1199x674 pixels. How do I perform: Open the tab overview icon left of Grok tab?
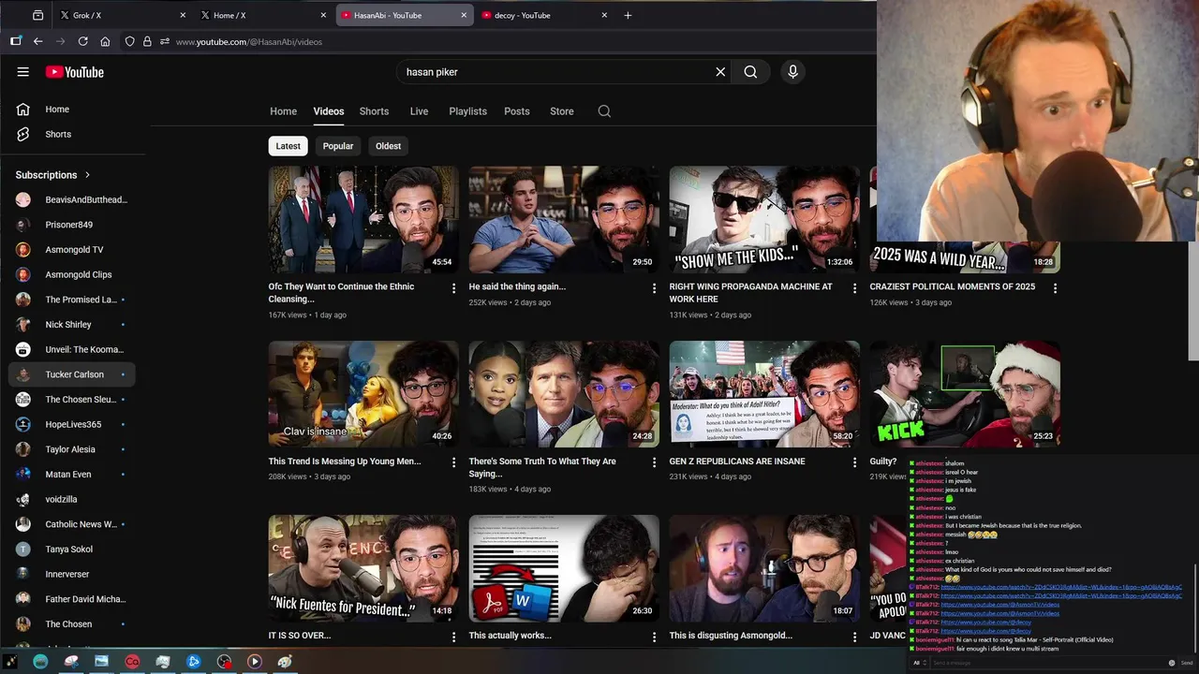(x=37, y=15)
